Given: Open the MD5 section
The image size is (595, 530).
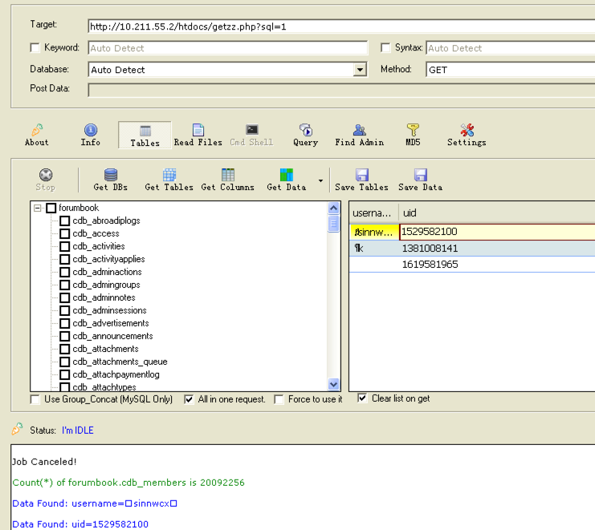Looking at the screenshot, I should coord(413,135).
